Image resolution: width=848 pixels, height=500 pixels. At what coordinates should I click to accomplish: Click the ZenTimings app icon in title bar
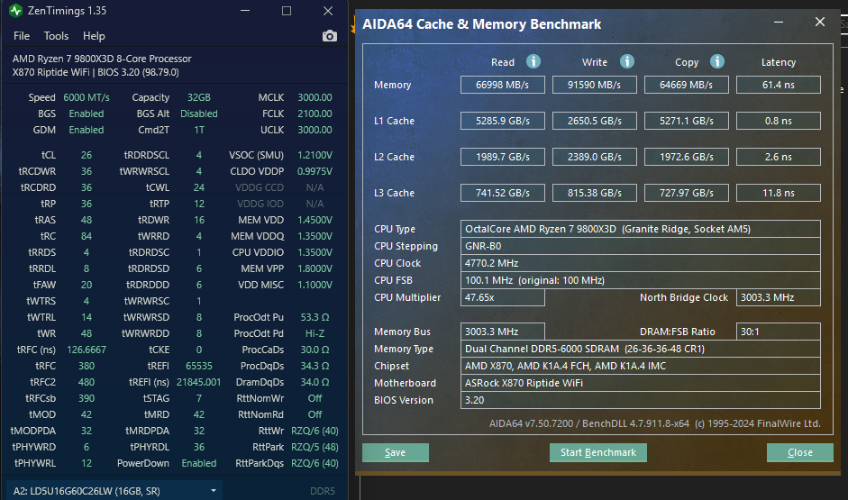click(15, 11)
